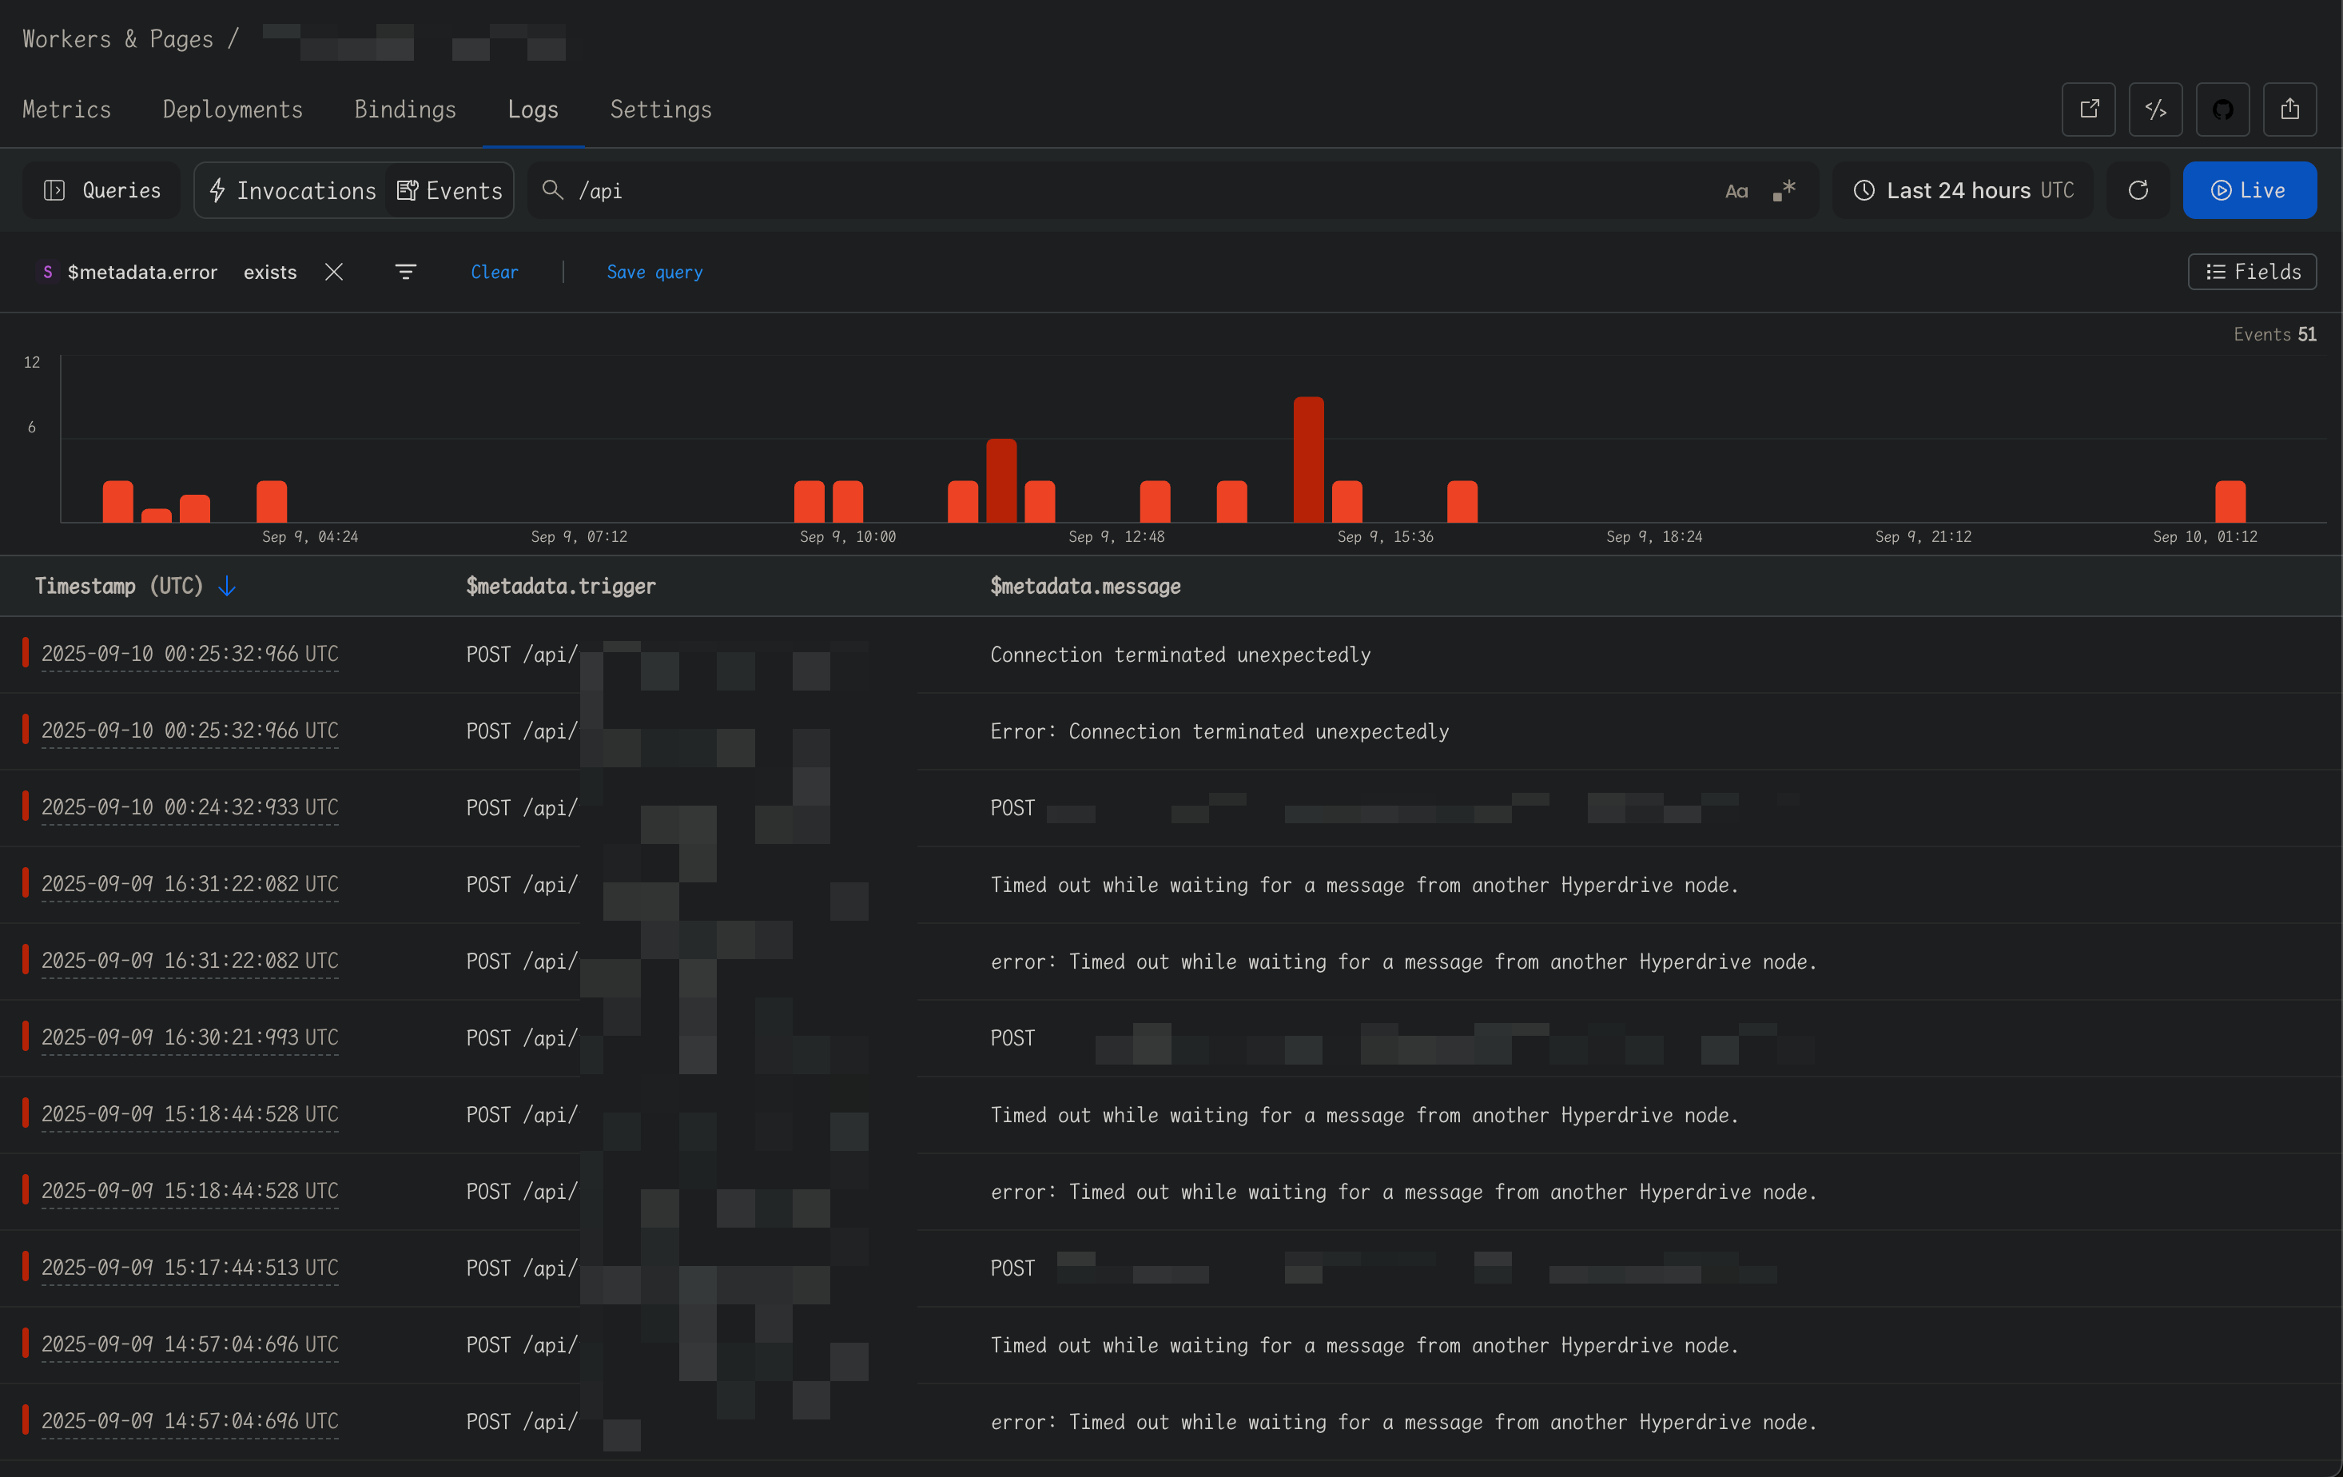The image size is (2343, 1477).
Task: Start Live log streaming
Action: pos(2249,191)
